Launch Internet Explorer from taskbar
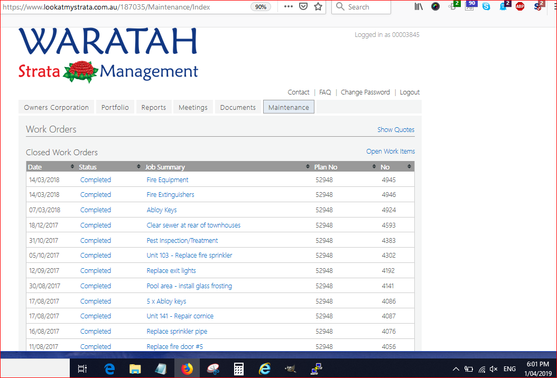 click(265, 369)
